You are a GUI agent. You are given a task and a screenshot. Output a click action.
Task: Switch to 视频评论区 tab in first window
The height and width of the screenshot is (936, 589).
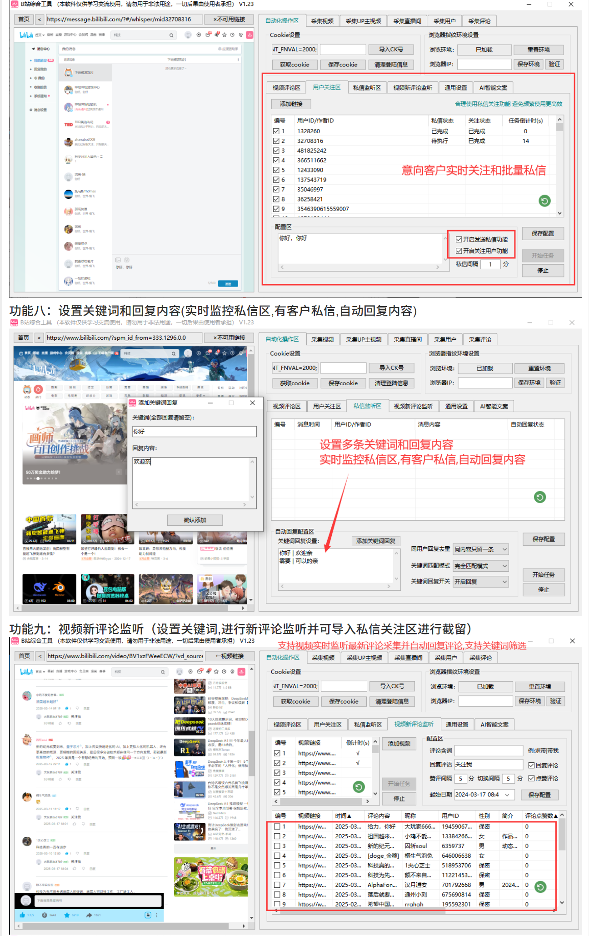(286, 88)
